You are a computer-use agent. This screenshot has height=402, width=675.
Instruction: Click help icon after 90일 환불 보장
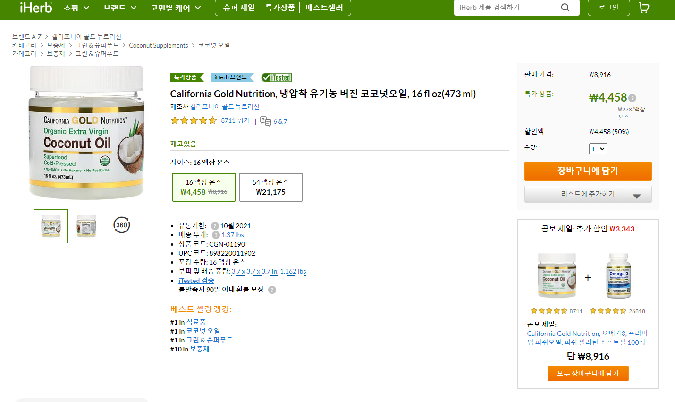(272, 290)
